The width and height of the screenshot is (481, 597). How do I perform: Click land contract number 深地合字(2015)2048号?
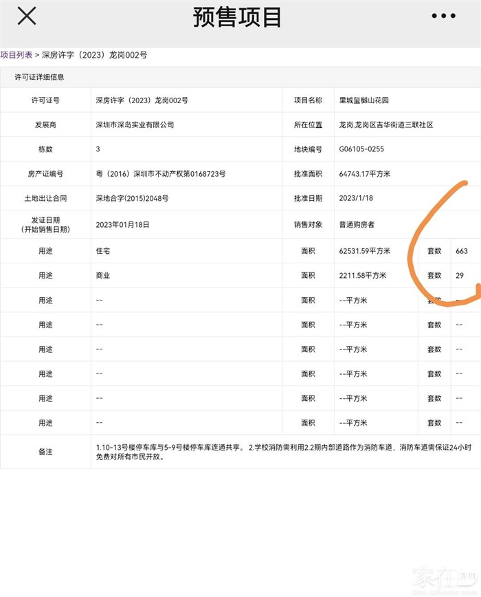click(x=132, y=199)
